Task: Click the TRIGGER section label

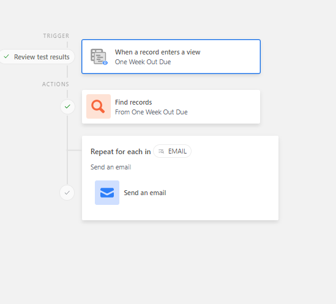Action: (x=56, y=35)
